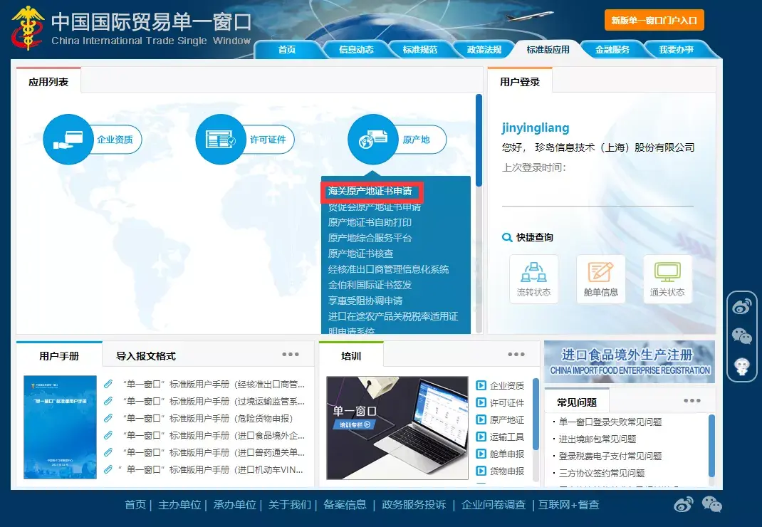Open the 信息动态 navigation tab

(356, 49)
